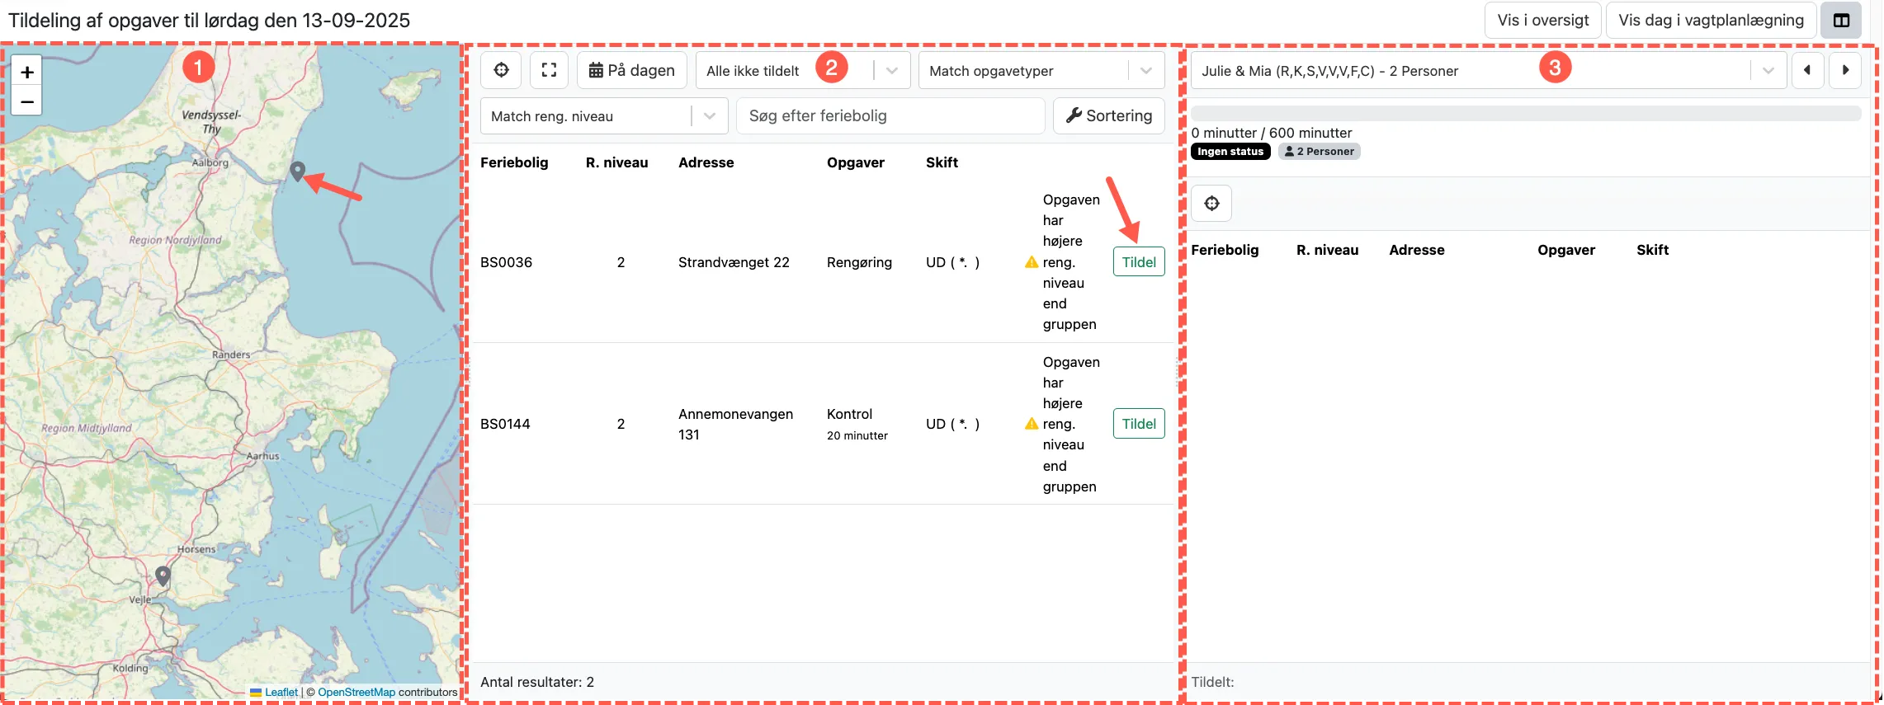Open the 'Match reng. niveau' dropdown
The height and width of the screenshot is (705, 1884).
point(709,116)
